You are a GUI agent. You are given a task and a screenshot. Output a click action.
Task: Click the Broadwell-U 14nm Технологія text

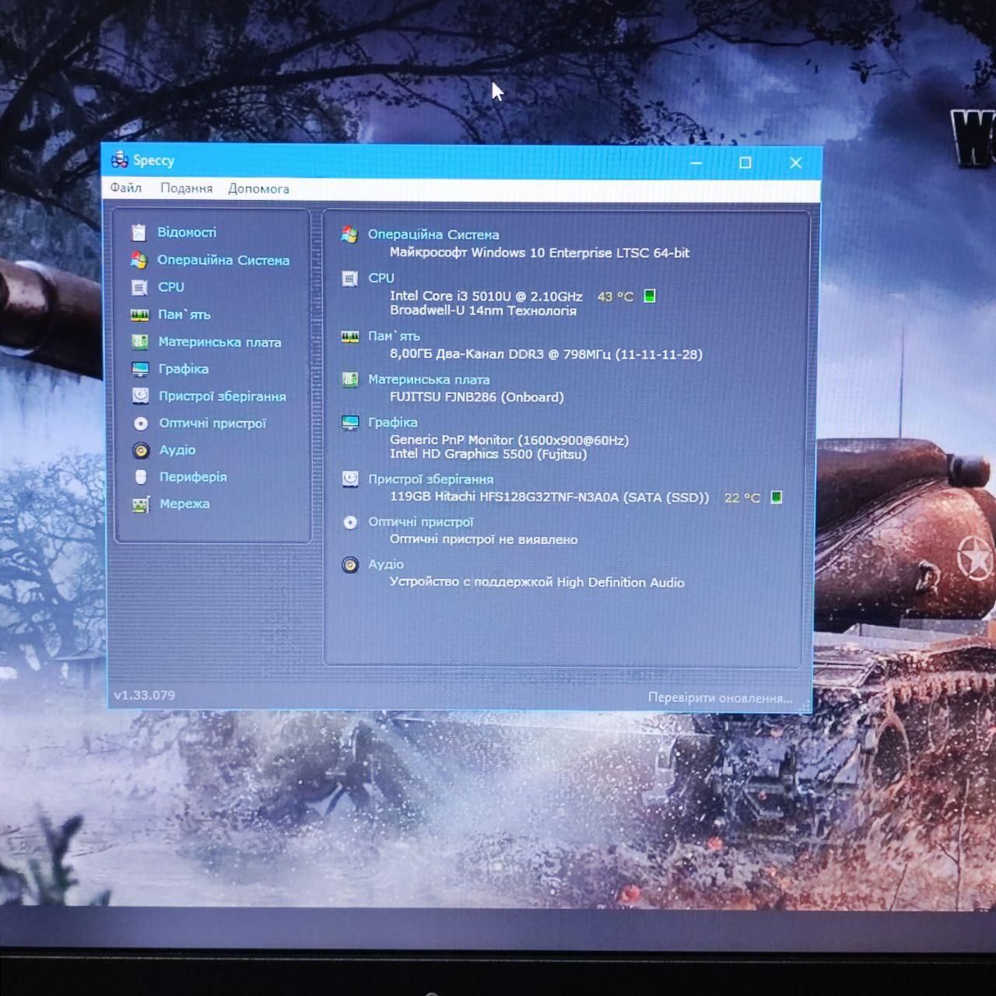click(483, 310)
